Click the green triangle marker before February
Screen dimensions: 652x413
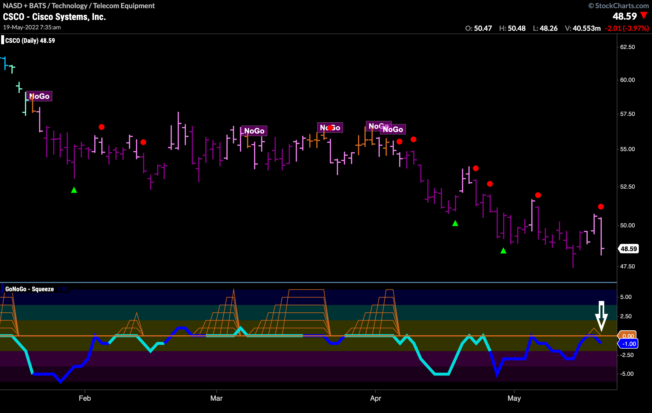pyautogui.click(x=74, y=190)
